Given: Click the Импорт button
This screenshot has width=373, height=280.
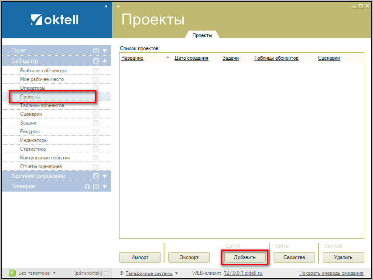Looking at the screenshot, I should (140, 257).
